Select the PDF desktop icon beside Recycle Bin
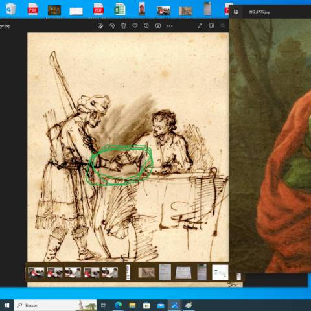The width and height of the screenshot is (311, 311). pyautogui.click(x=33, y=9)
